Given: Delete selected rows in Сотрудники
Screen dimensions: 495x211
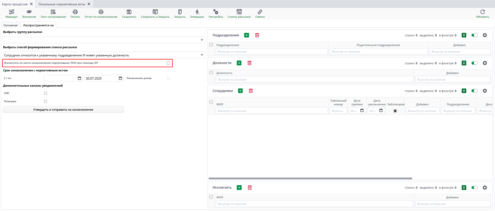Looking at the screenshot, I should (x=251, y=91).
